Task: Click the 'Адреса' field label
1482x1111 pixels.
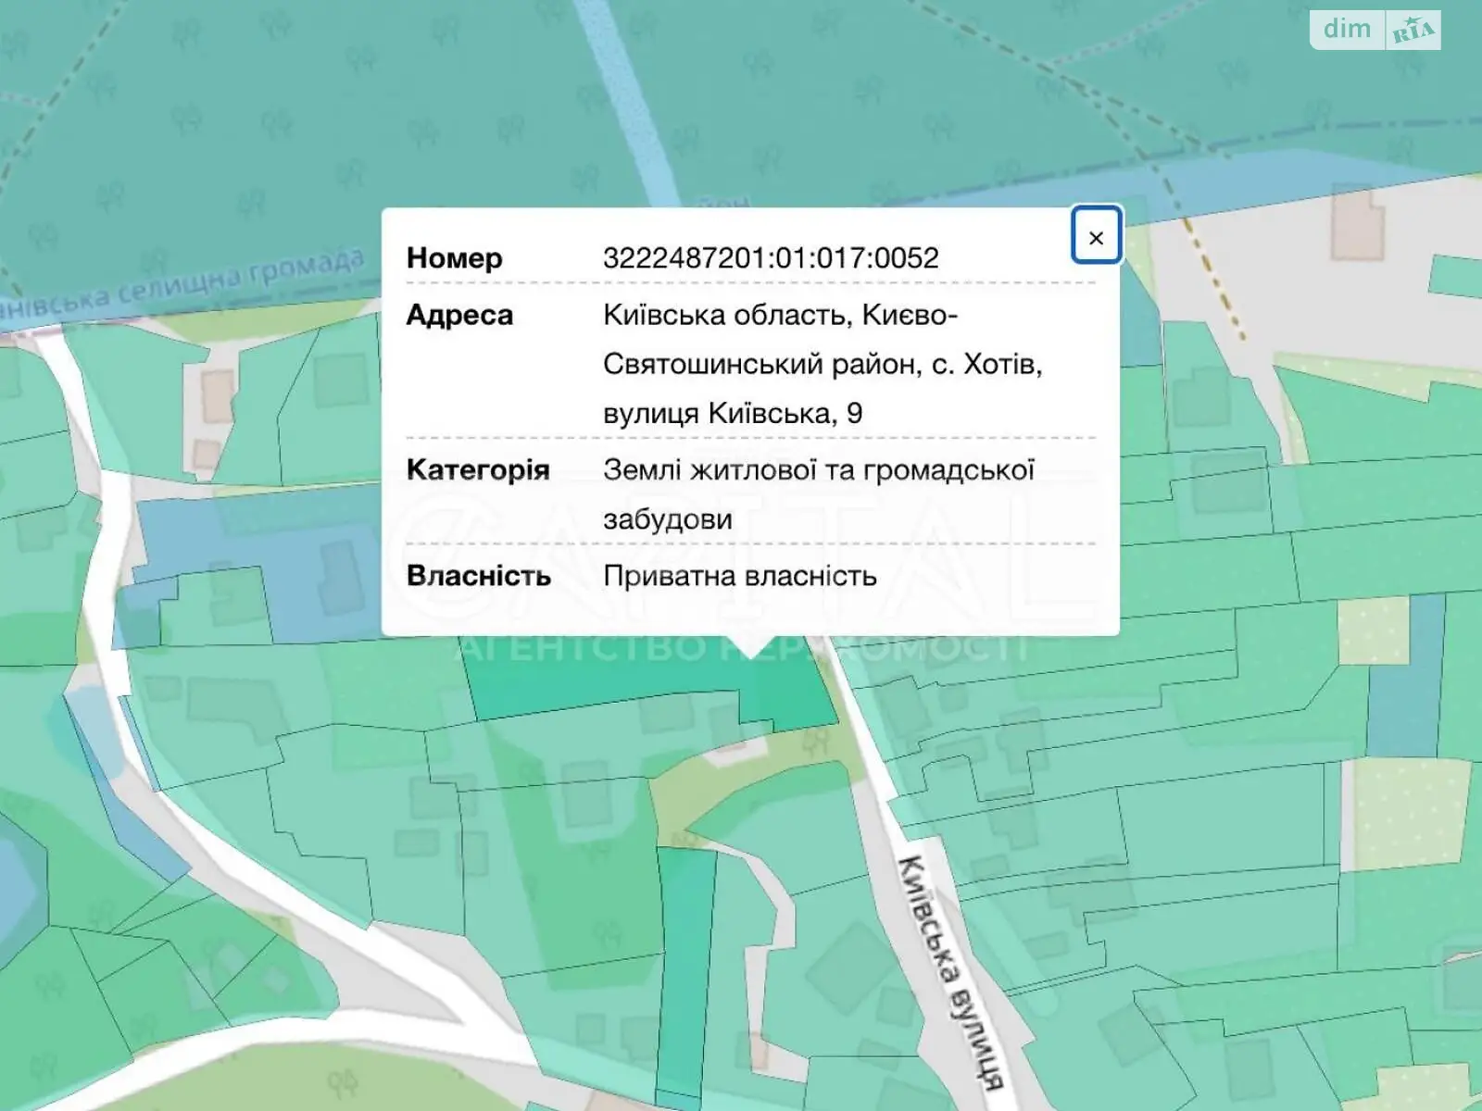Action: pyautogui.click(x=459, y=315)
